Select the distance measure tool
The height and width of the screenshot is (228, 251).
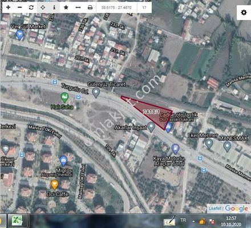pos(78,7)
